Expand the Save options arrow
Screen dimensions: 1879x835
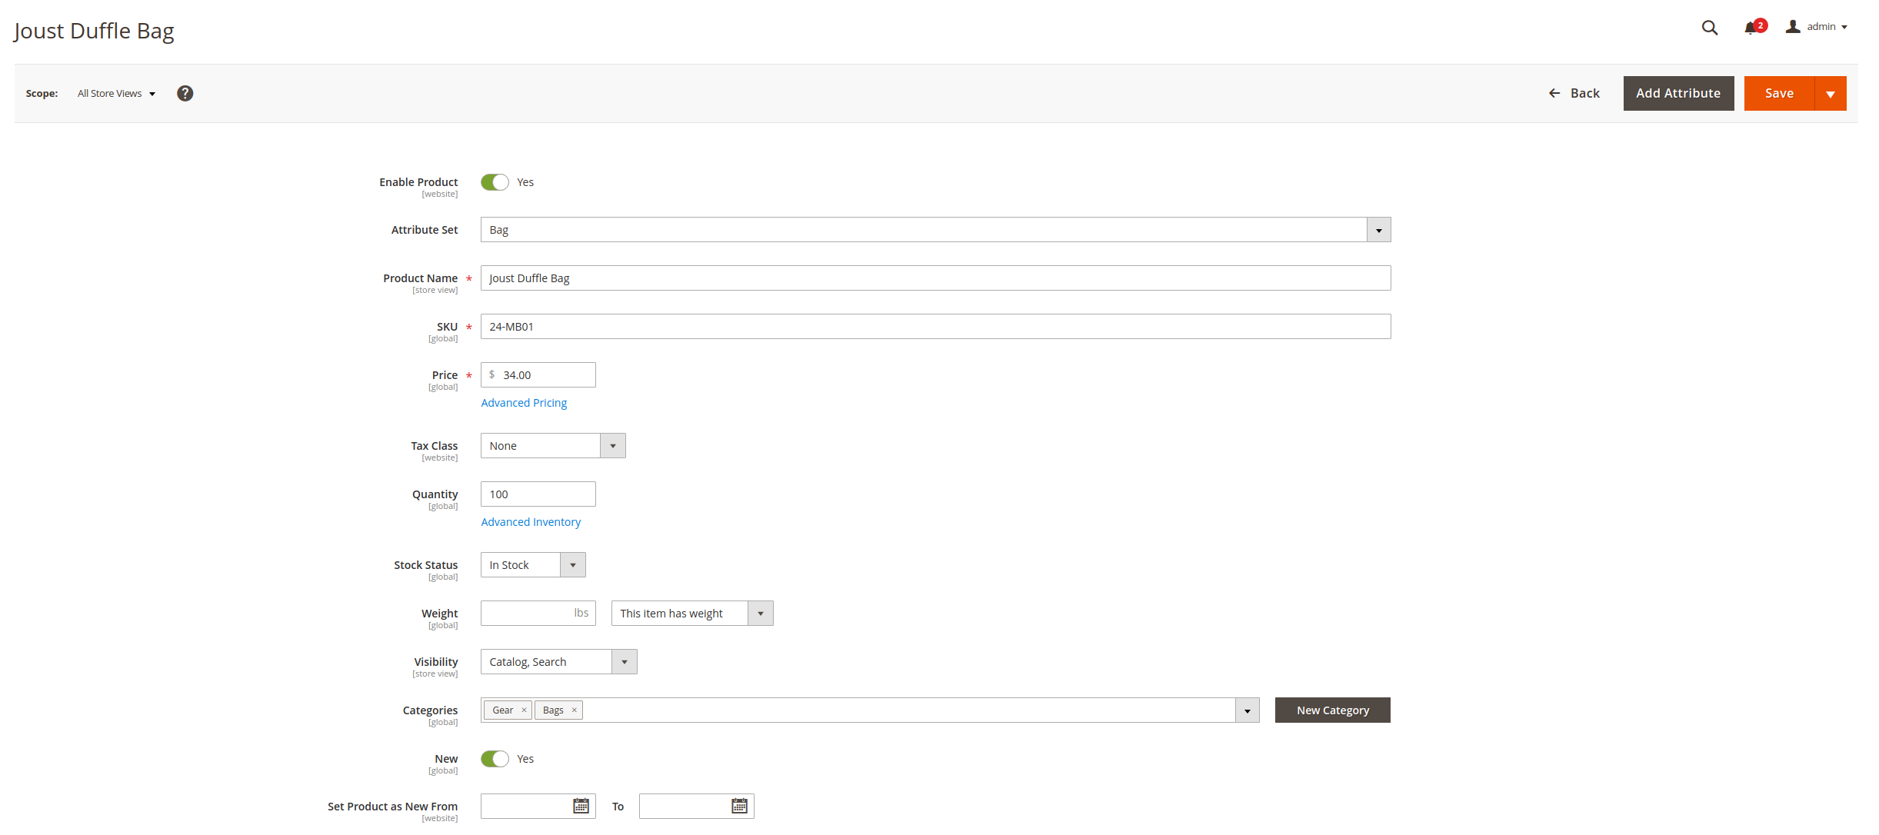tap(1831, 93)
